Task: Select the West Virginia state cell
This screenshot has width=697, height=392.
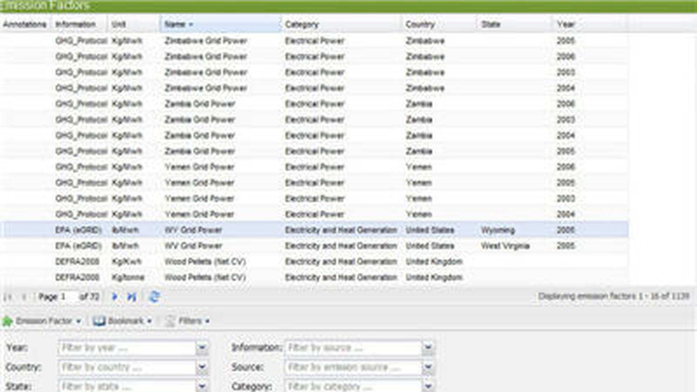Action: pos(505,246)
